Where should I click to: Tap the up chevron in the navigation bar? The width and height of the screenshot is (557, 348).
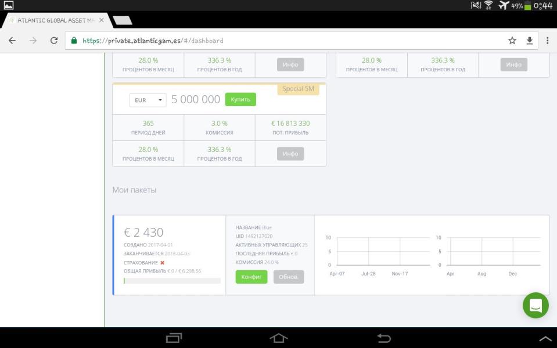click(x=545, y=339)
